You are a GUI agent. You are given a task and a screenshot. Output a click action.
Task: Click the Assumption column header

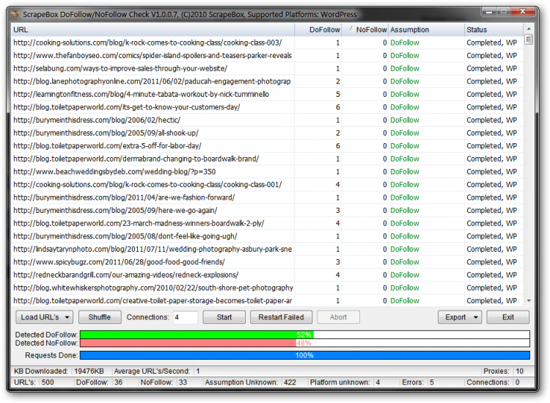pyautogui.click(x=425, y=29)
